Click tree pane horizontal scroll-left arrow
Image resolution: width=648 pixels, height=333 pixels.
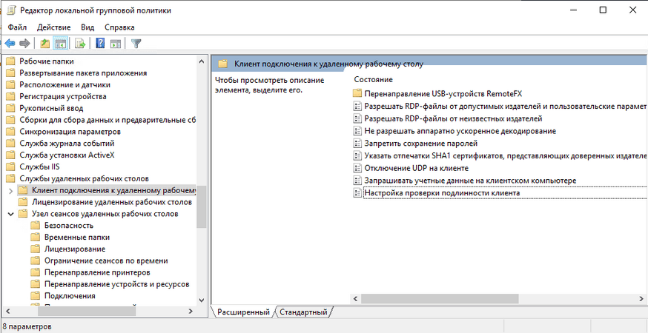click(8, 311)
